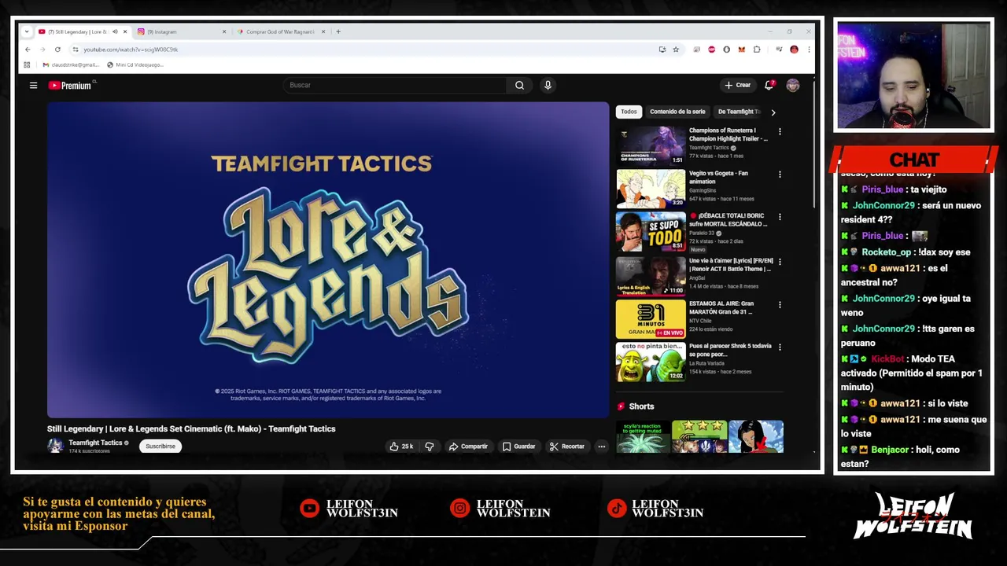
Task: Click the search magnifier button
Action: pos(519,85)
